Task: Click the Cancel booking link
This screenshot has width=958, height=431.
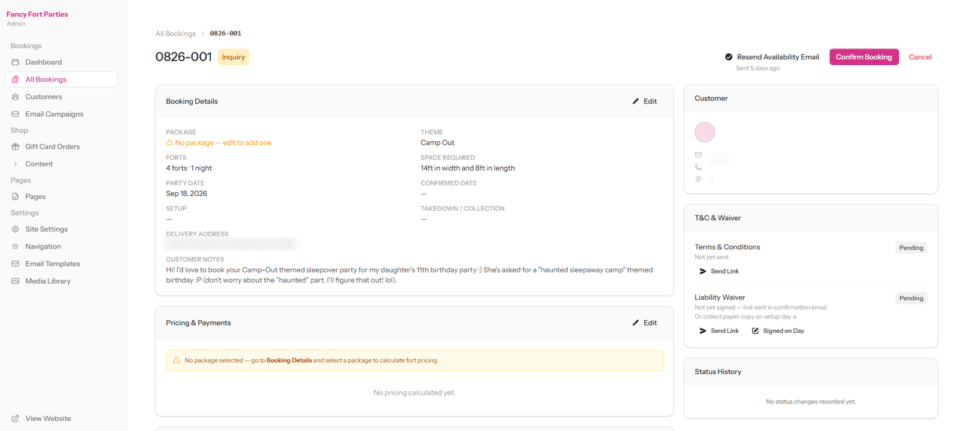Action: click(920, 57)
